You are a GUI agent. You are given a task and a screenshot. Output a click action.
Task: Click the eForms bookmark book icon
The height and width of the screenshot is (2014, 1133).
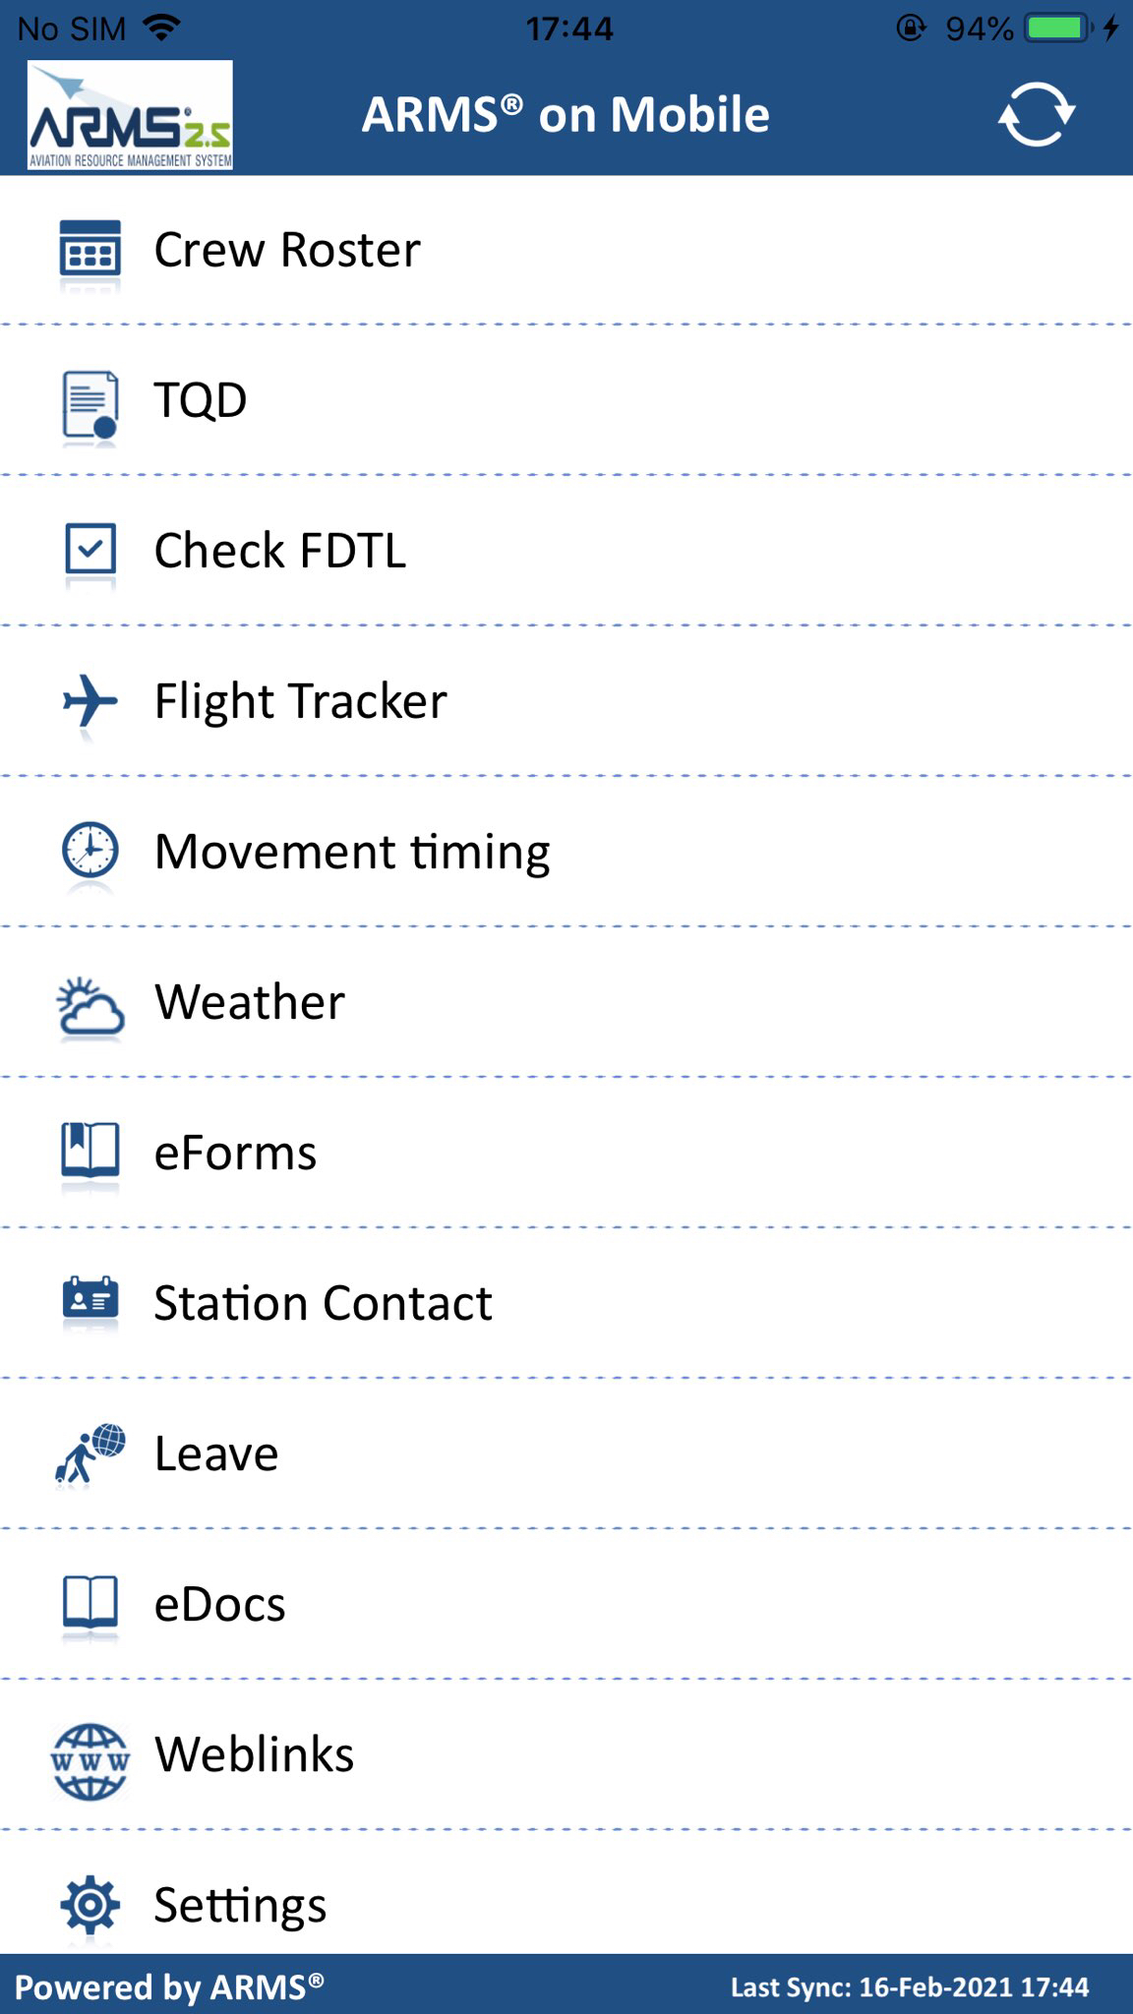pyautogui.click(x=90, y=1151)
